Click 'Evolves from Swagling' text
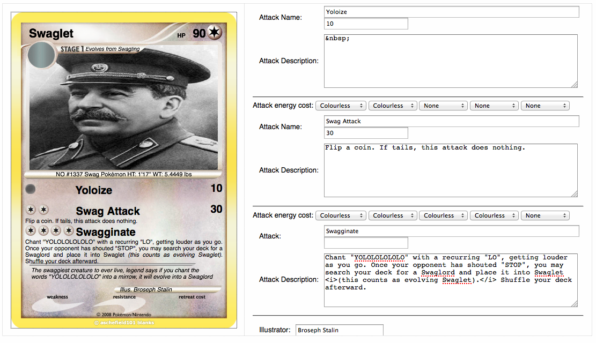Viewport: 596px width, 343px height. click(113, 49)
